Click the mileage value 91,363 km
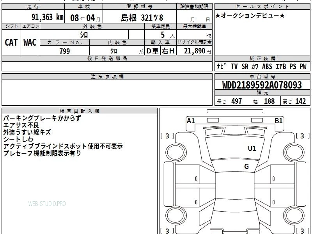The image size is (312, 234). (x=48, y=17)
